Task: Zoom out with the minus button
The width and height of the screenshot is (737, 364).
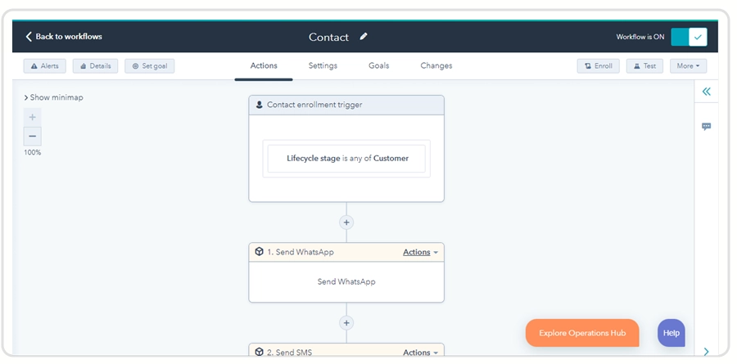Action: pos(33,137)
